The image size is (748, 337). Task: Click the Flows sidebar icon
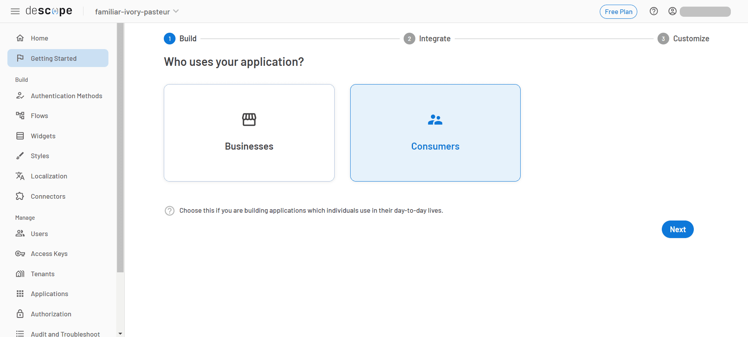[x=20, y=116]
